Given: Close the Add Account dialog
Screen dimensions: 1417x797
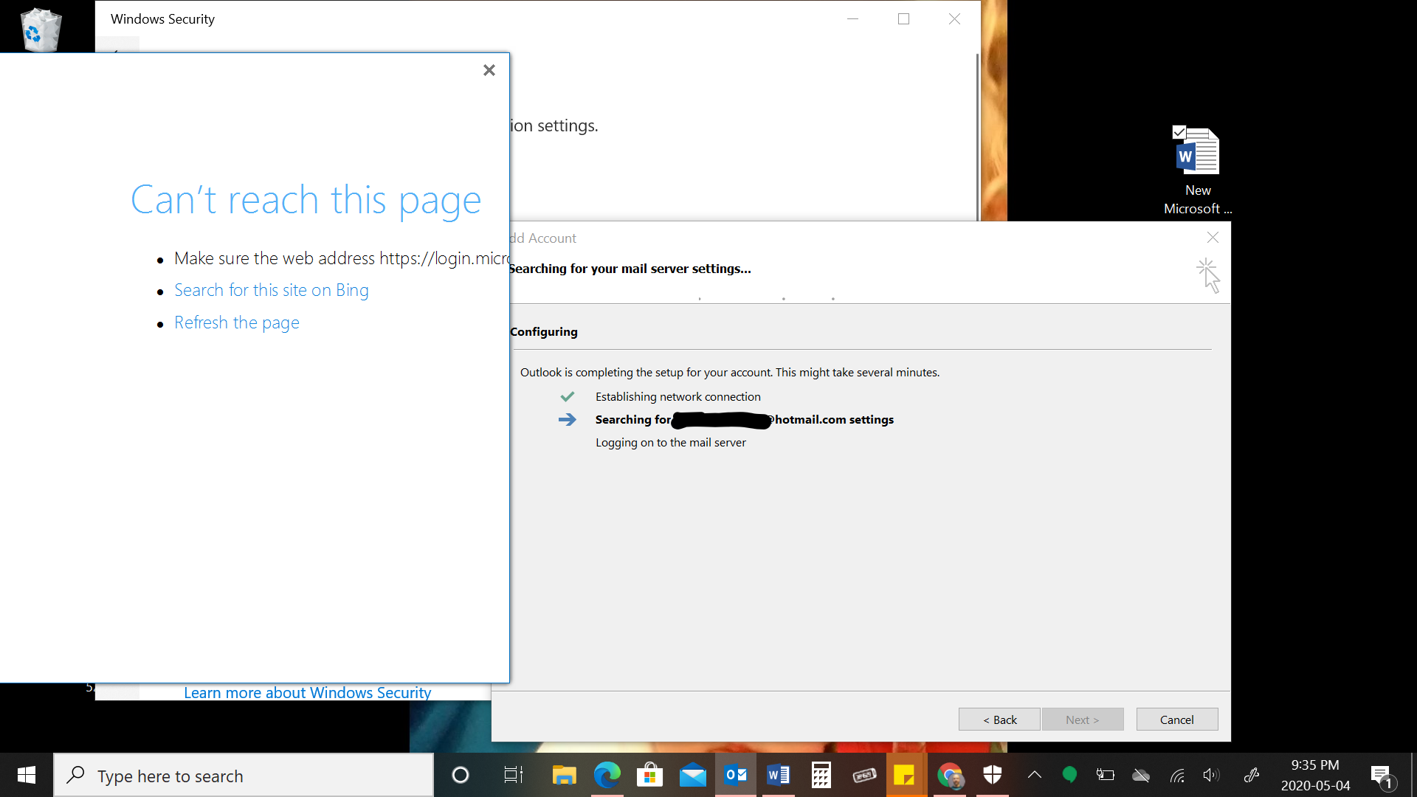Looking at the screenshot, I should [1213, 238].
